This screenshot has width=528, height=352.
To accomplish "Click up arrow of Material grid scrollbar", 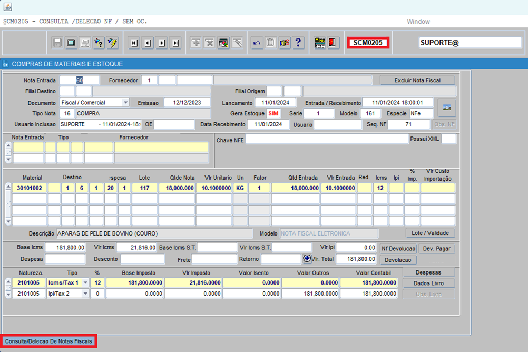I will (x=8, y=187).
